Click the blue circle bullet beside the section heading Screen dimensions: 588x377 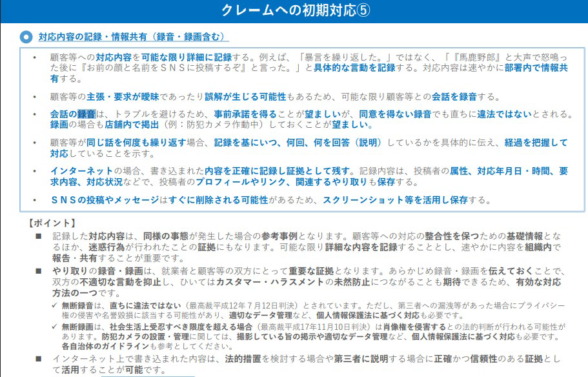point(26,37)
